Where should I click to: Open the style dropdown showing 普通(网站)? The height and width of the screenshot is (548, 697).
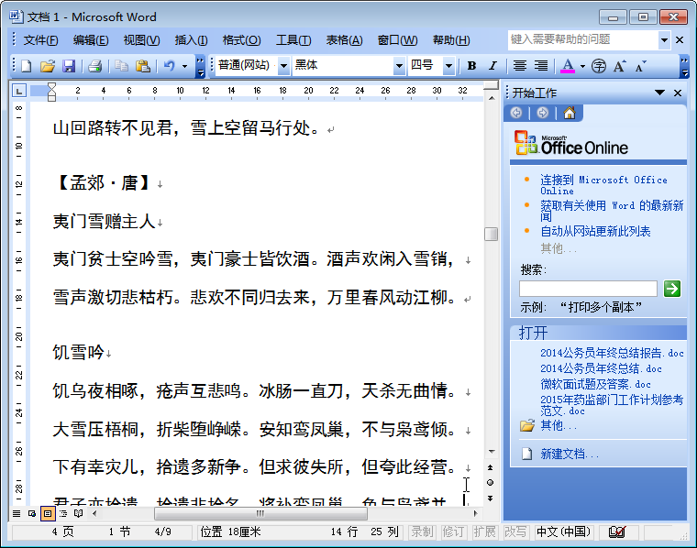click(x=284, y=66)
